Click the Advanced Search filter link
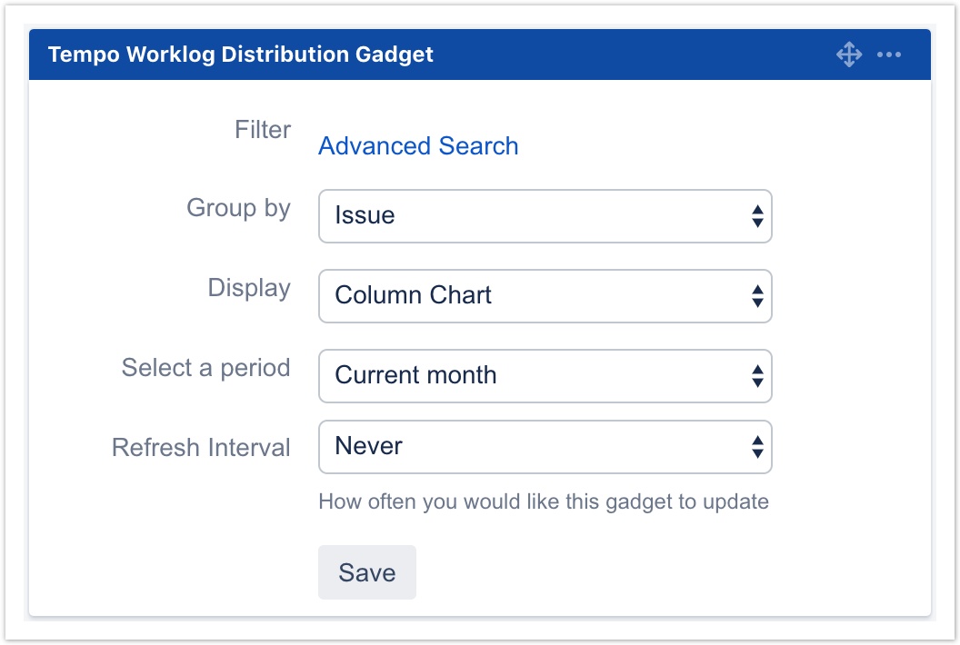This screenshot has width=960, height=645. (x=418, y=146)
